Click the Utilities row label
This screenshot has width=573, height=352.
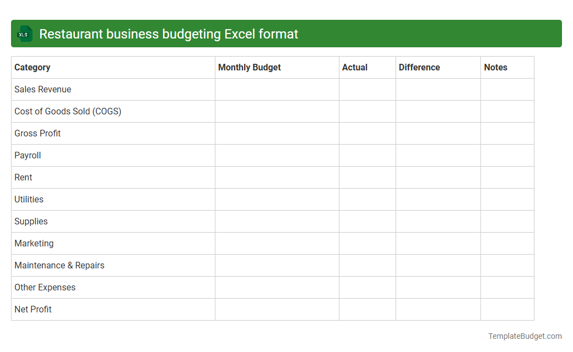click(x=29, y=199)
